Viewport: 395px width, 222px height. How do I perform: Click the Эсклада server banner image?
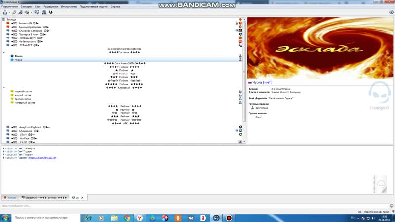pyautogui.click(x=320, y=48)
